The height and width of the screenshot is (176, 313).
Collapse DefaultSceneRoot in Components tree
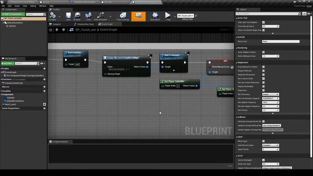click(x=3, y=23)
